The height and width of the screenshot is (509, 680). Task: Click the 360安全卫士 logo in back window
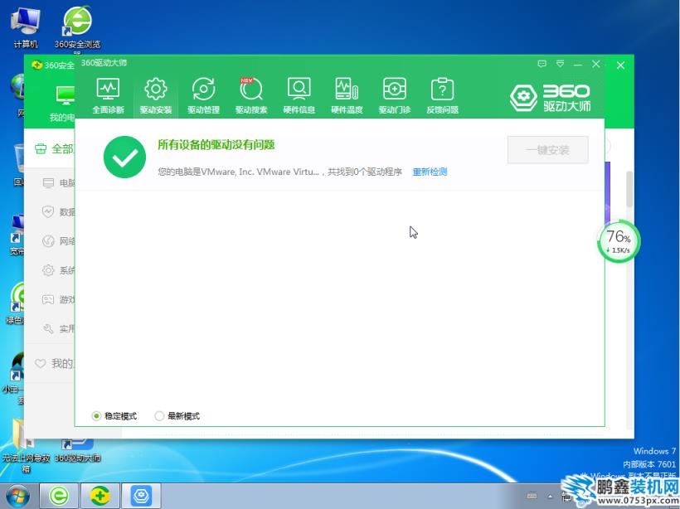pyautogui.click(x=36, y=65)
